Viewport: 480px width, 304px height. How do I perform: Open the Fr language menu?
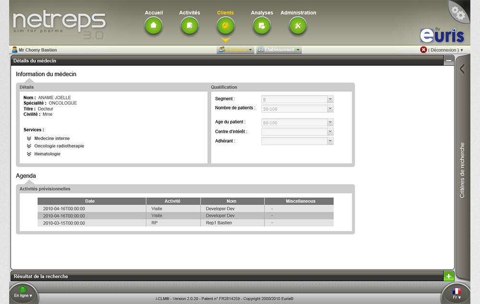pos(457,297)
